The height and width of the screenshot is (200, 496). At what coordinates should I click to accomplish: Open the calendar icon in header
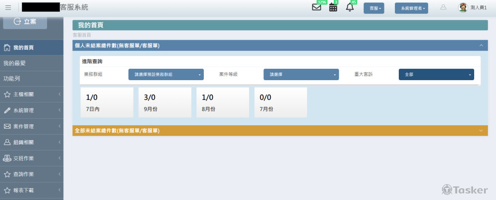coord(333,7)
